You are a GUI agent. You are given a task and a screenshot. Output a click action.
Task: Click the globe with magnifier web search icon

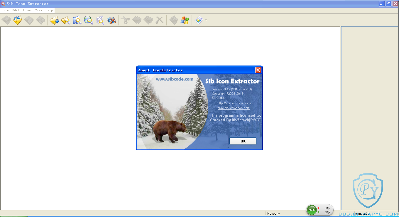89,20
